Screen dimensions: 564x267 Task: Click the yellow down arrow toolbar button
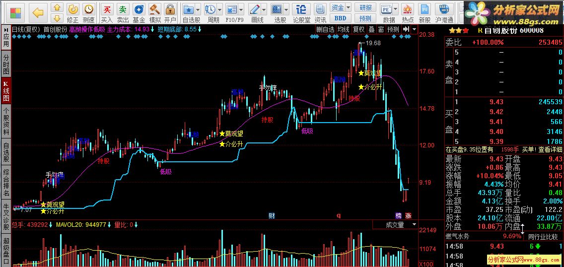(57, 17)
